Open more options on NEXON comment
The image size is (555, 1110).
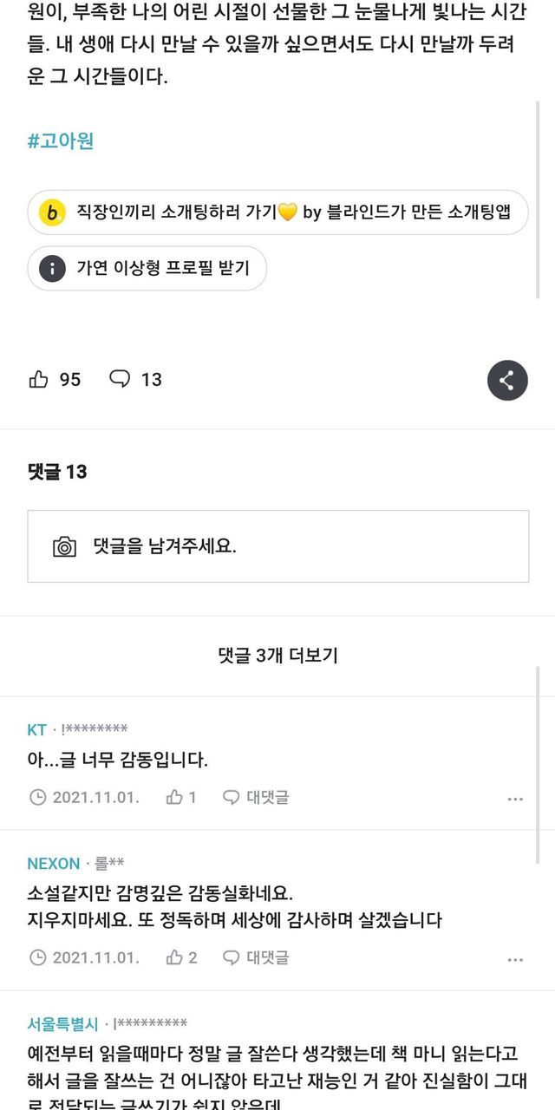(x=515, y=959)
